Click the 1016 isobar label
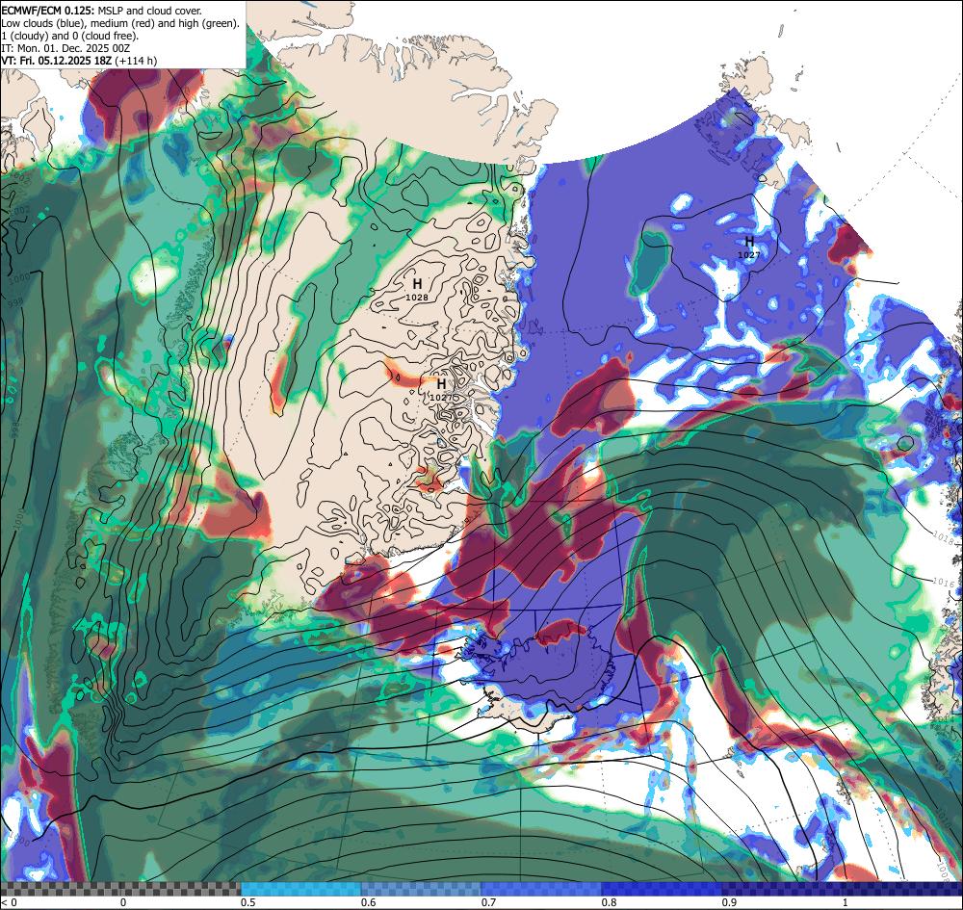 tap(944, 582)
